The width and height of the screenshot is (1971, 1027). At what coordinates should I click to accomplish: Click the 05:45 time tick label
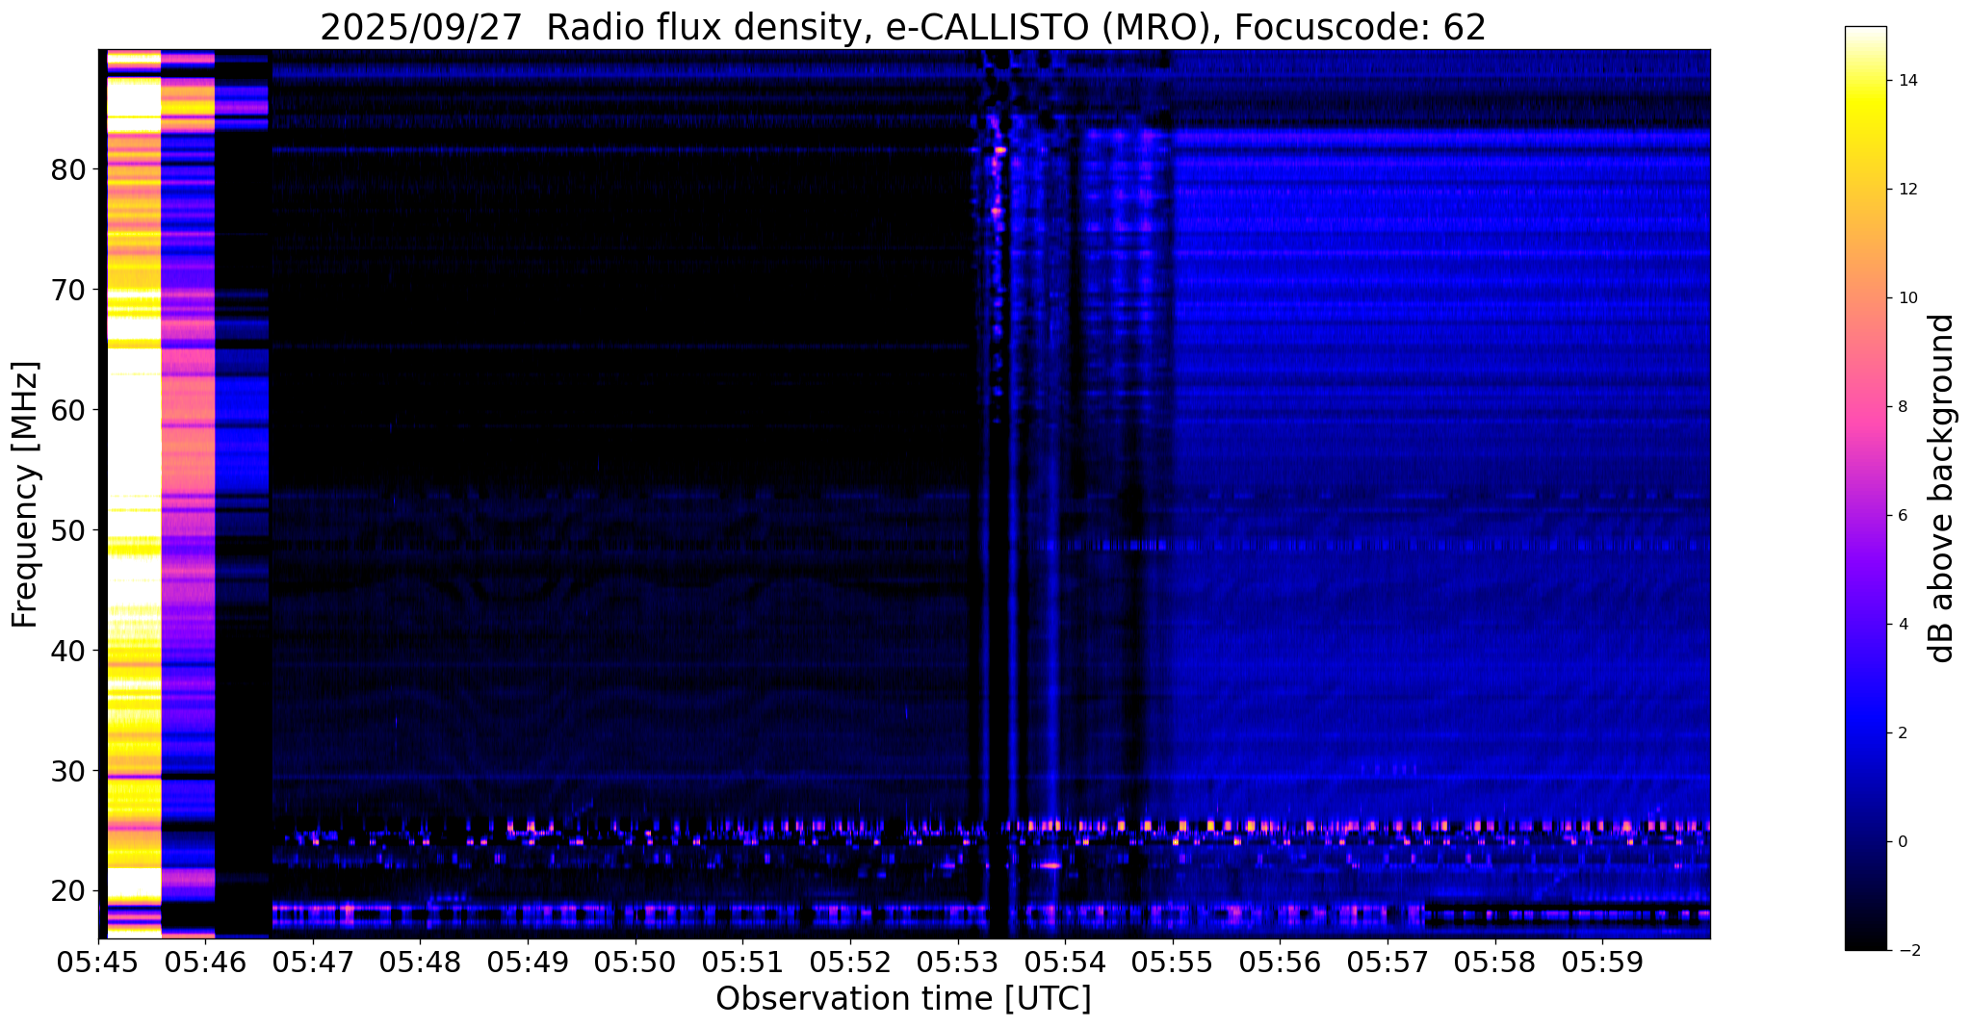(x=98, y=962)
